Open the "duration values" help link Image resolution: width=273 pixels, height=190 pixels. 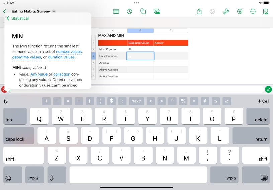(x=61, y=57)
